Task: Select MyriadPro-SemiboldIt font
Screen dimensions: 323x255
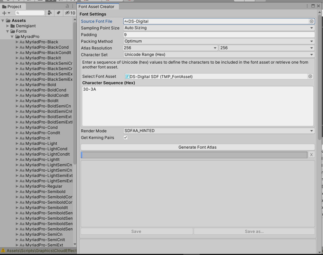Action: point(47,208)
